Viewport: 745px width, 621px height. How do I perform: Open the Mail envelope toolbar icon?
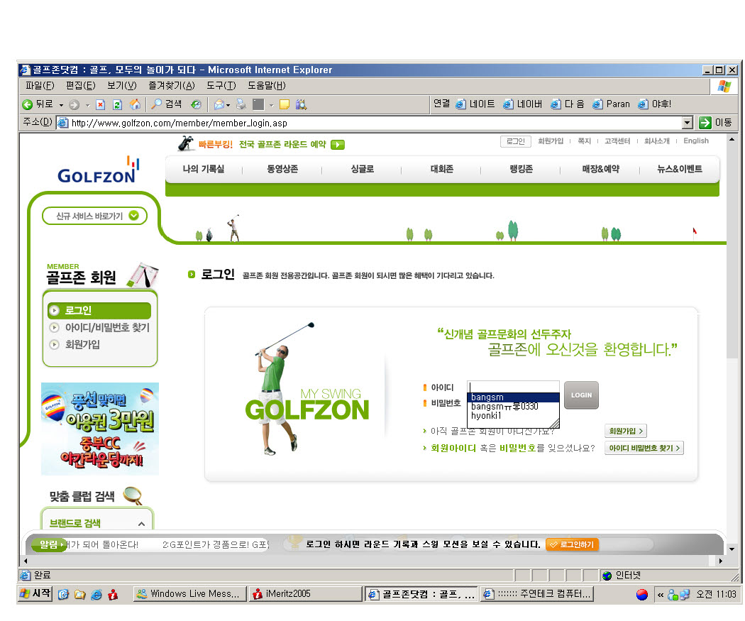coord(219,104)
